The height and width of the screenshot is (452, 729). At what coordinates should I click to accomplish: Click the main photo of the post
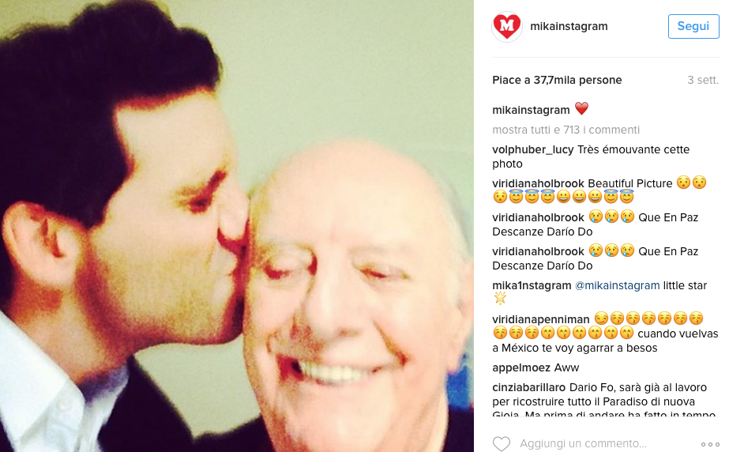pos(237,226)
